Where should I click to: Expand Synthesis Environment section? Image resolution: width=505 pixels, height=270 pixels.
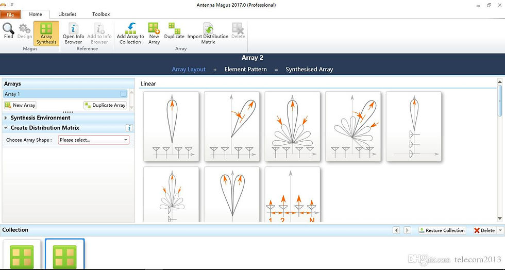[x=6, y=118]
